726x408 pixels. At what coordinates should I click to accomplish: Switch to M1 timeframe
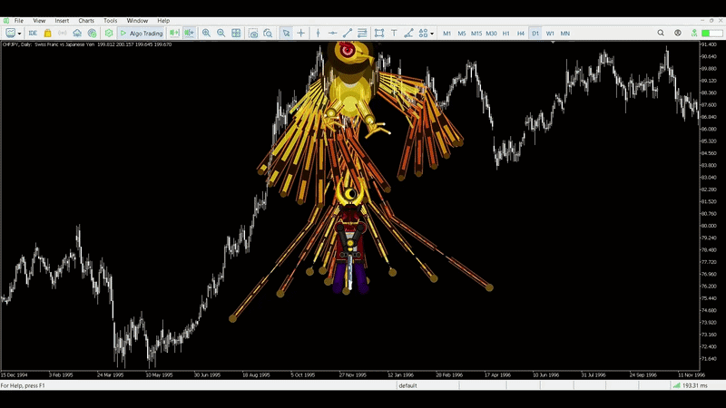point(446,34)
